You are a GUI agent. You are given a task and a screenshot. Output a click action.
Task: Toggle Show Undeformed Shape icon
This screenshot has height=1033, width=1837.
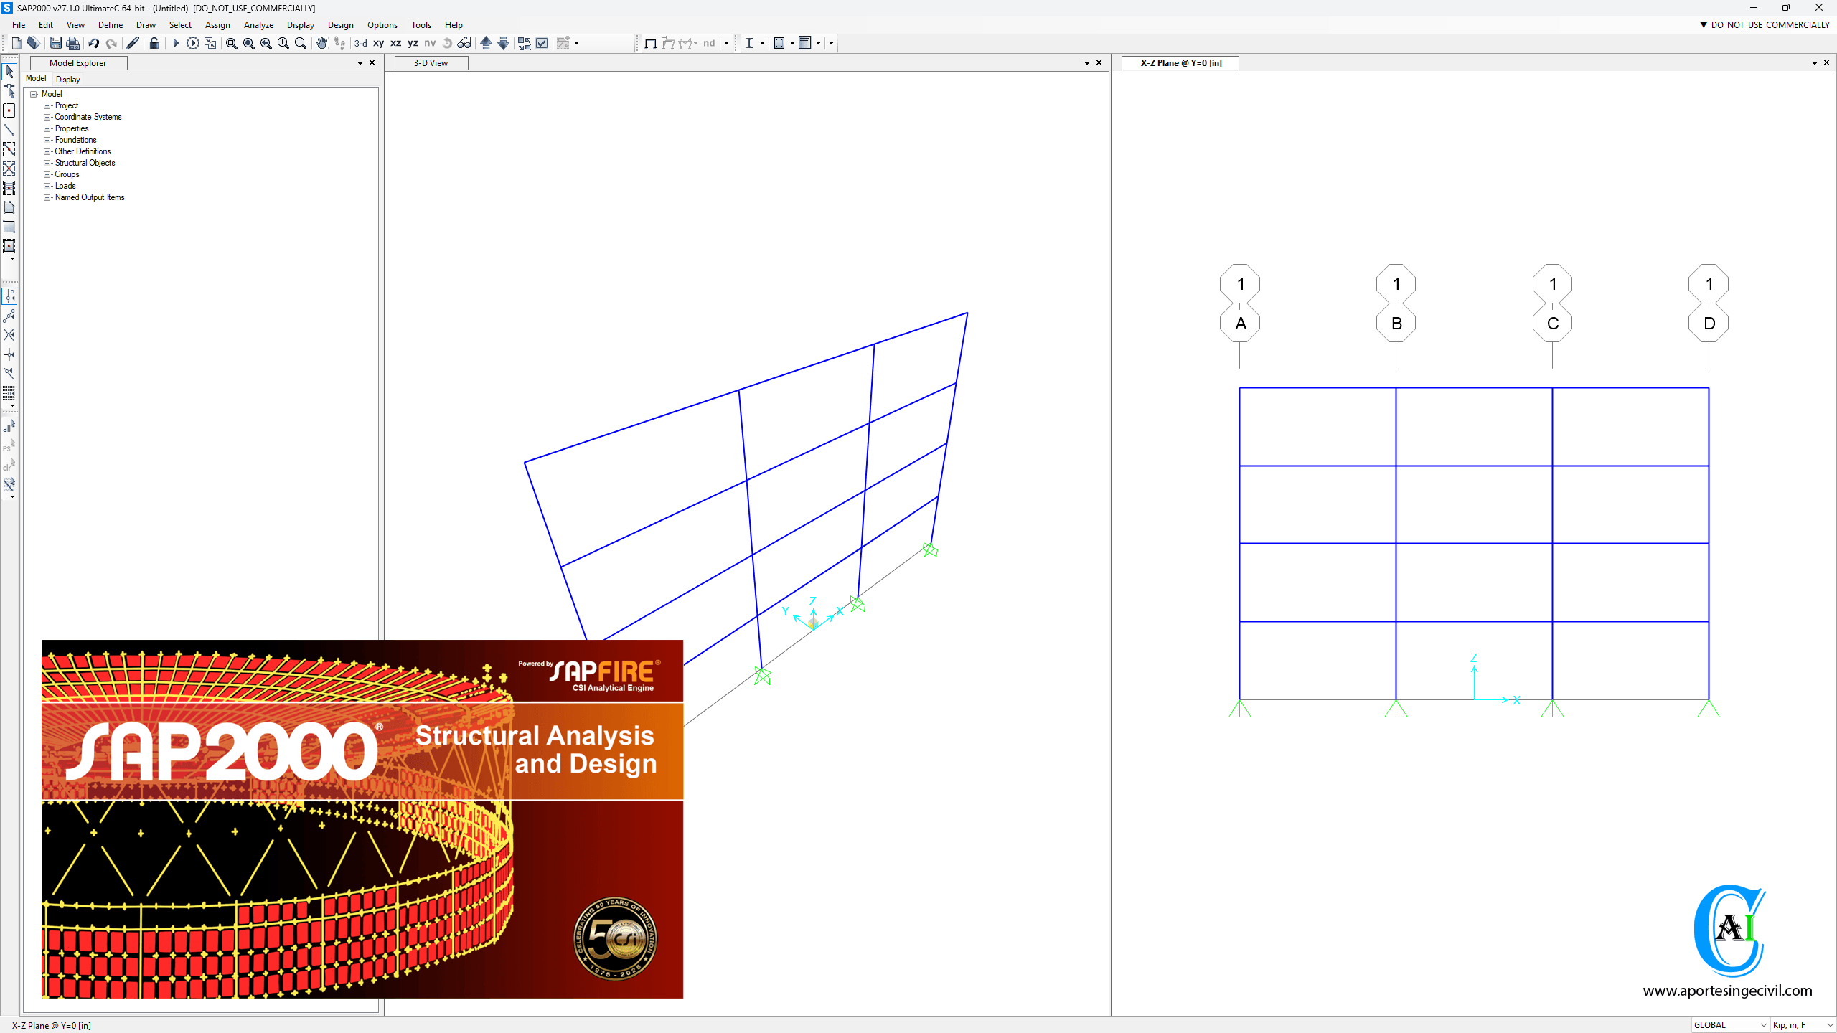click(x=650, y=43)
